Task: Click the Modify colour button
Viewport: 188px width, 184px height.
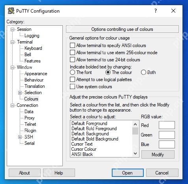Action: (158, 154)
